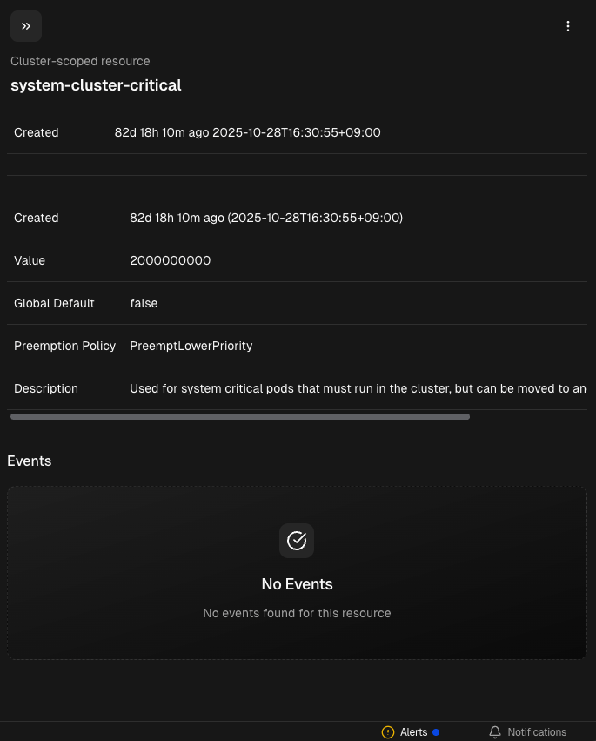Click the Alerts warning icon
The width and height of the screenshot is (596, 741).
tap(388, 732)
